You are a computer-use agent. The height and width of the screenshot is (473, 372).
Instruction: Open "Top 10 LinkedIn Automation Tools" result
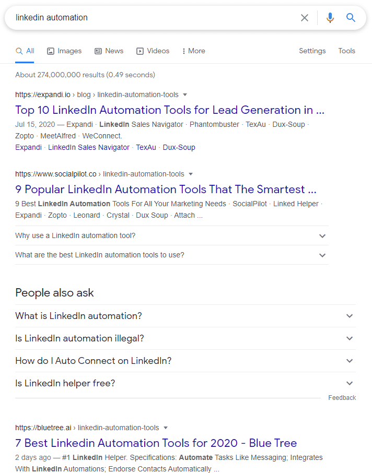[x=170, y=110]
